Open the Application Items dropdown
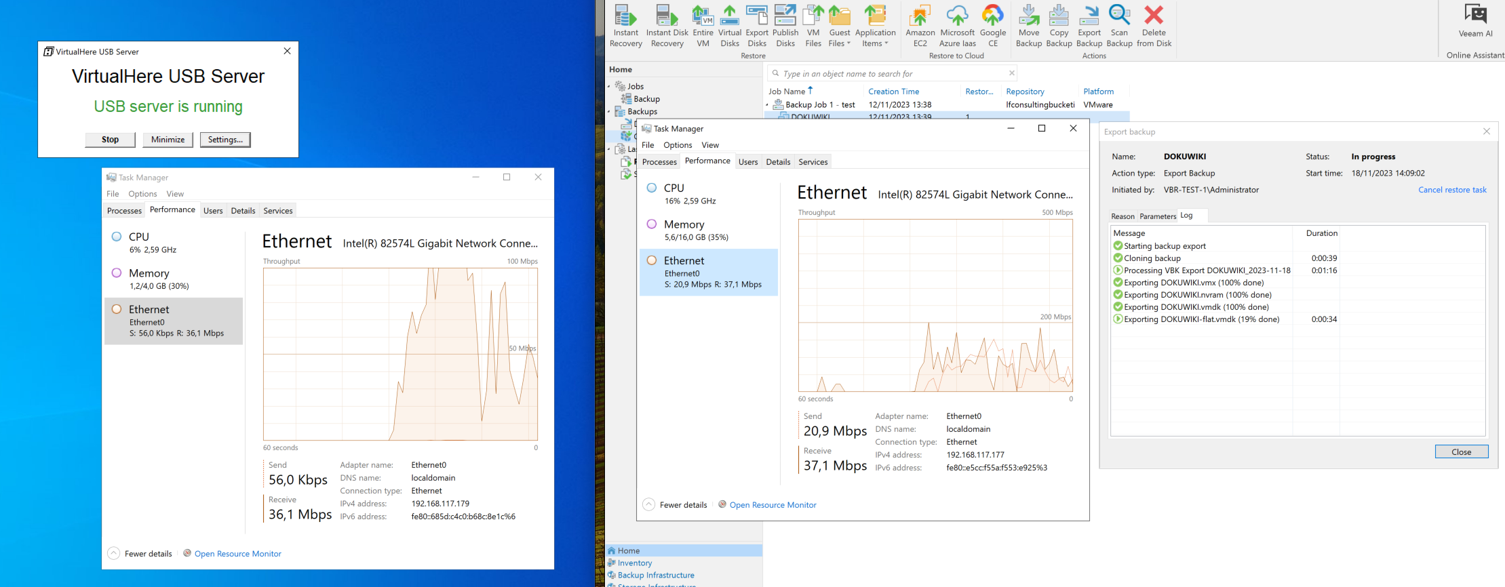The height and width of the screenshot is (587, 1505). (875, 26)
